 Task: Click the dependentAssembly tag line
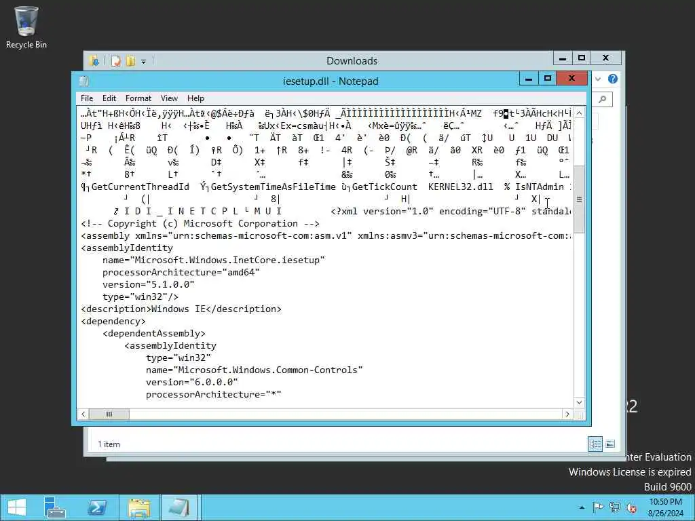tap(154, 334)
